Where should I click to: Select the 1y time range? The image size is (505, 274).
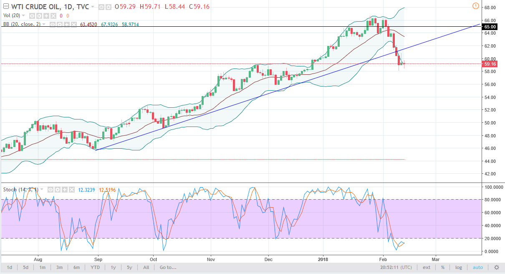click(113, 267)
